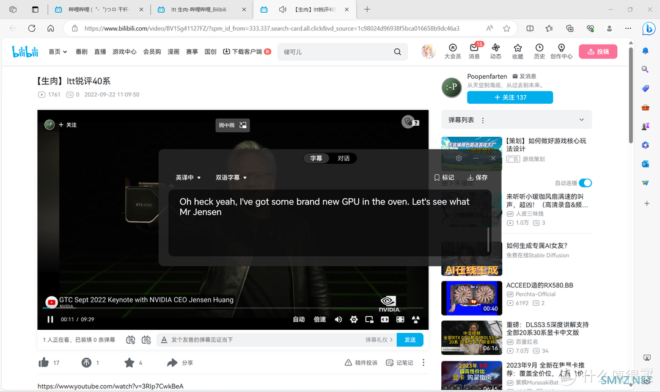
Task: Enter web fullscreen mode in player
Action: (x=400, y=319)
